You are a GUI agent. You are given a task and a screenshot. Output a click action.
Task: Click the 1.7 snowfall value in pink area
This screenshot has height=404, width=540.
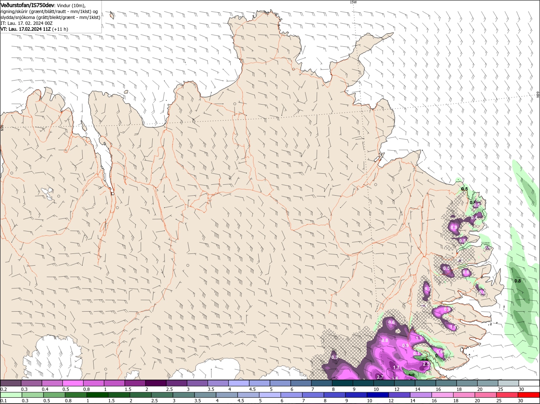[x=396, y=368]
